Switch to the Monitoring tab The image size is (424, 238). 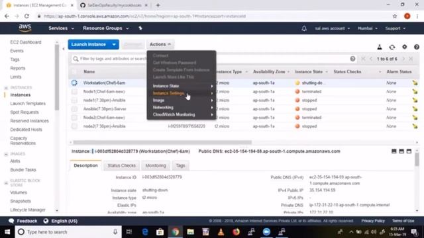click(x=156, y=165)
